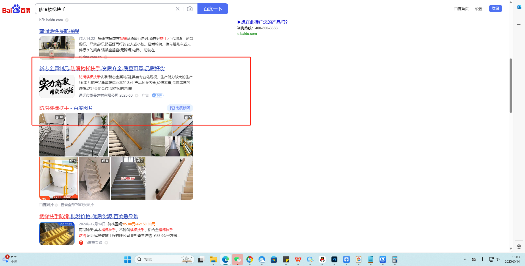Click the 百度爱采购 source icon

(x=81, y=243)
